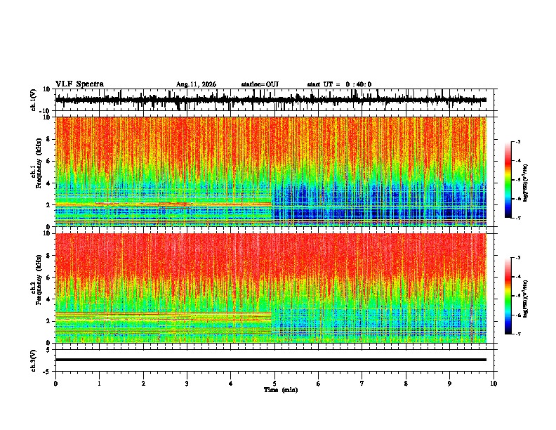Click ch.2 frequency axis '8' kHz label
This screenshot has height=430, width=556.
coord(48,255)
